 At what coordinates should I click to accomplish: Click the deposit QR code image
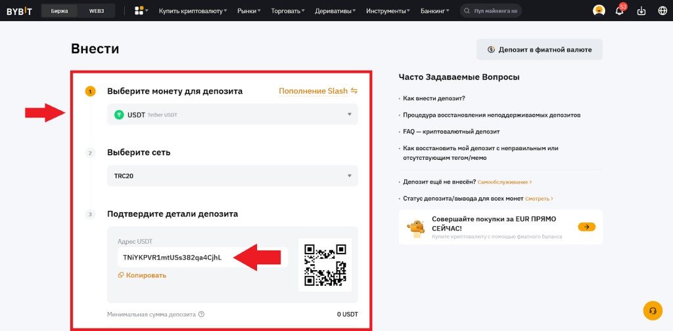[325, 265]
